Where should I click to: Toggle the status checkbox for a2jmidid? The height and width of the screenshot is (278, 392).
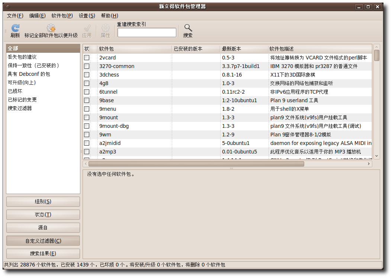pyautogui.click(x=87, y=143)
